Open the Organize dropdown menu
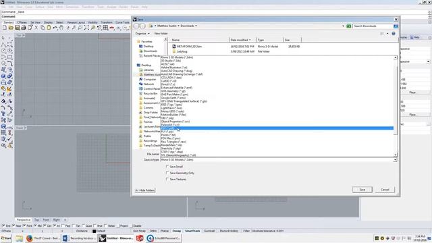The width and height of the screenshot is (432, 243). click(x=142, y=33)
